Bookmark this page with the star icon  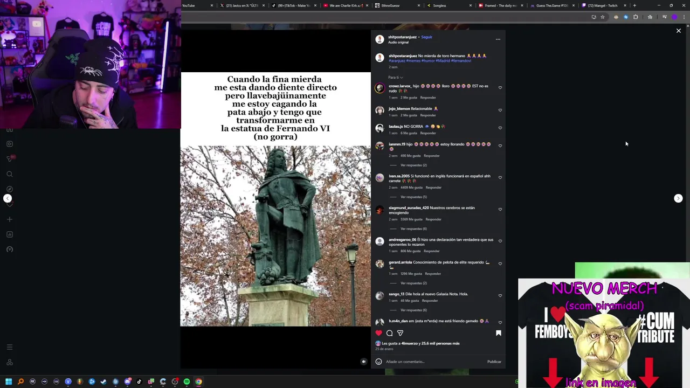coord(603,17)
